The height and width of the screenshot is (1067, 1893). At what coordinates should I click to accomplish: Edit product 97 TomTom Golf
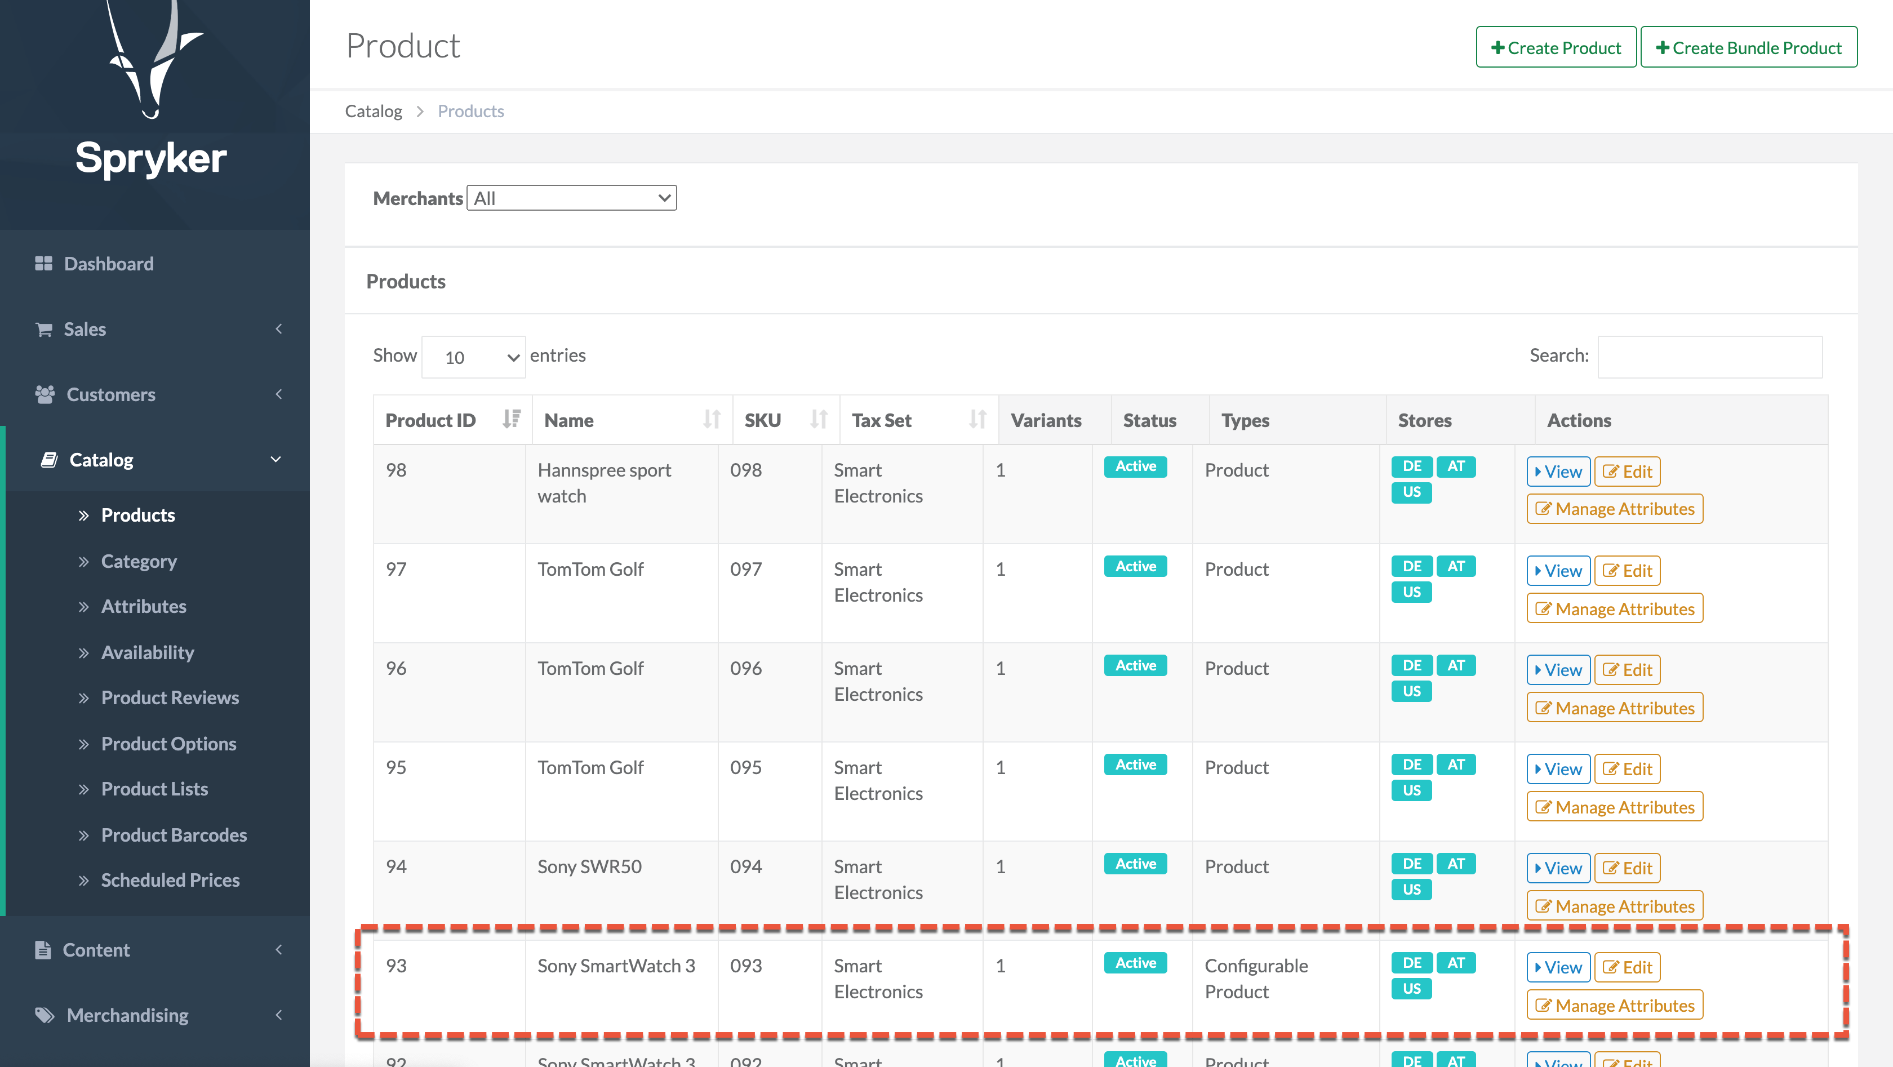click(x=1627, y=570)
